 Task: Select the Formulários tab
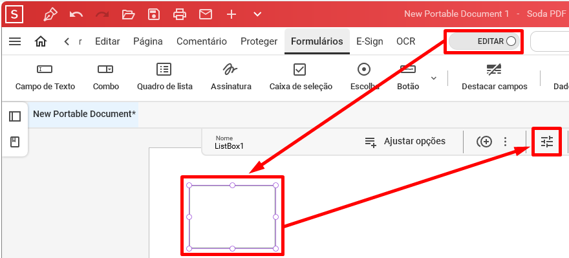317,41
